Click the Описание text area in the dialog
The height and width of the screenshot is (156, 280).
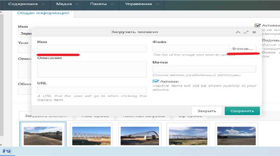click(x=92, y=69)
